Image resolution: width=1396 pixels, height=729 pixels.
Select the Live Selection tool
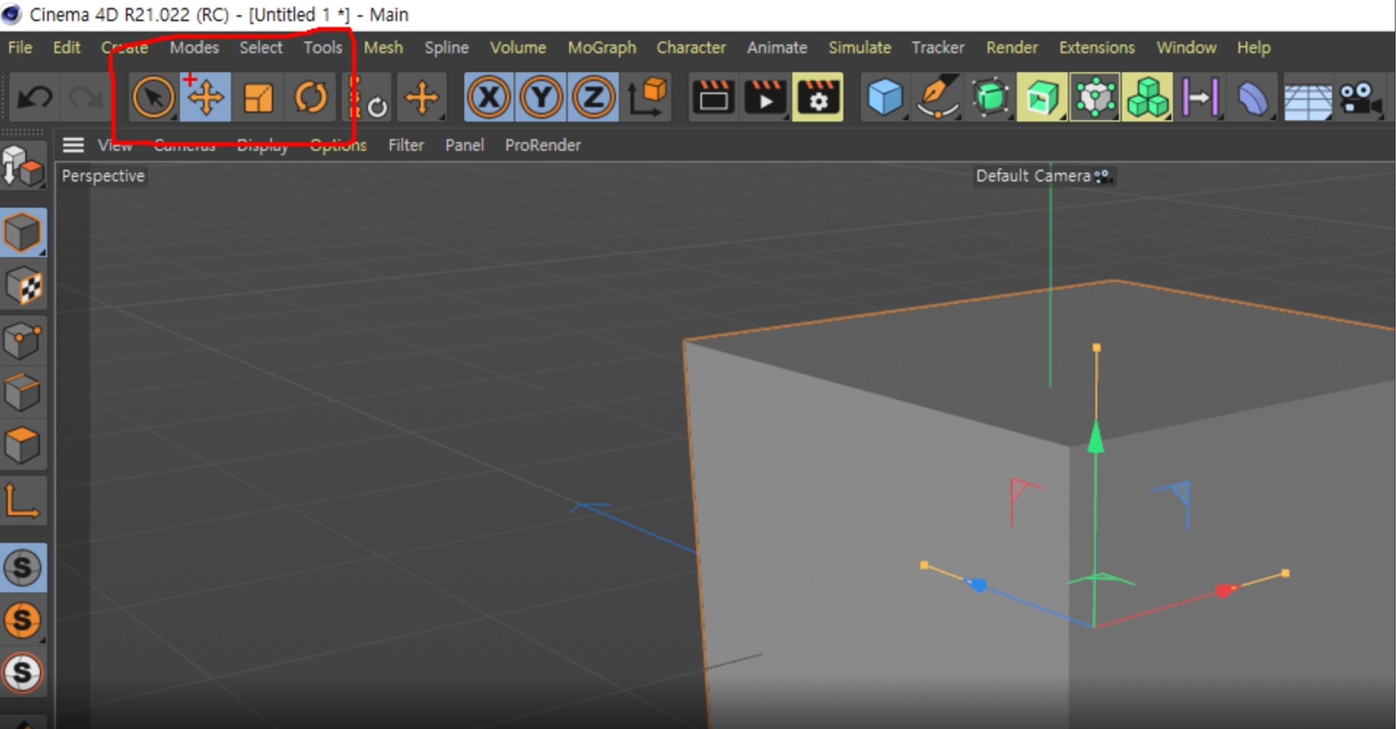pos(153,98)
